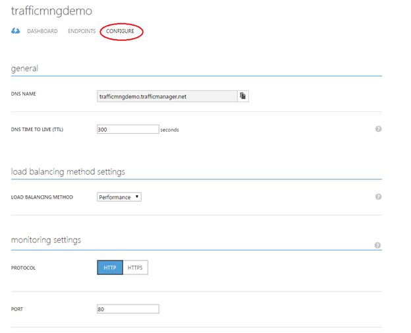Click the Port number field
Image resolution: width=411 pixels, height=333 pixels.
[128, 309]
